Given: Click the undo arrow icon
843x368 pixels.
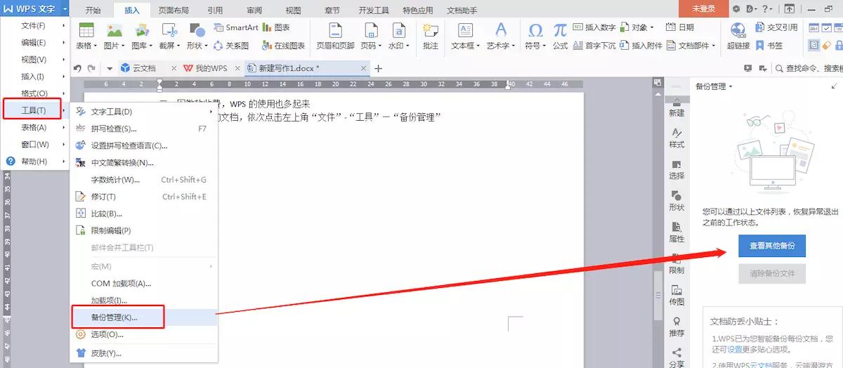Looking at the screenshot, I should click(78, 68).
